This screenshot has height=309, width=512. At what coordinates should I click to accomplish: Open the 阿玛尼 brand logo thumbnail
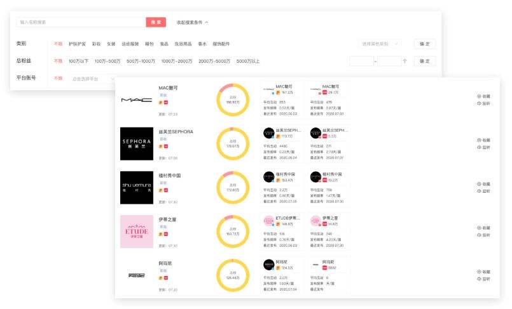pyautogui.click(x=137, y=275)
